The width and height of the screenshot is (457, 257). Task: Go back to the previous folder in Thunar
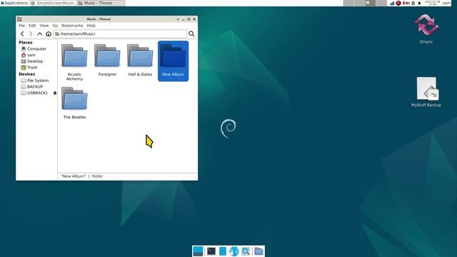coord(22,34)
